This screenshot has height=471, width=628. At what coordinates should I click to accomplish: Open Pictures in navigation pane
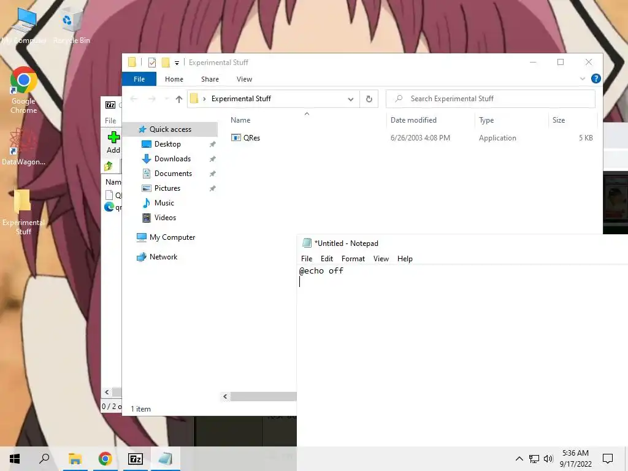[167, 188]
